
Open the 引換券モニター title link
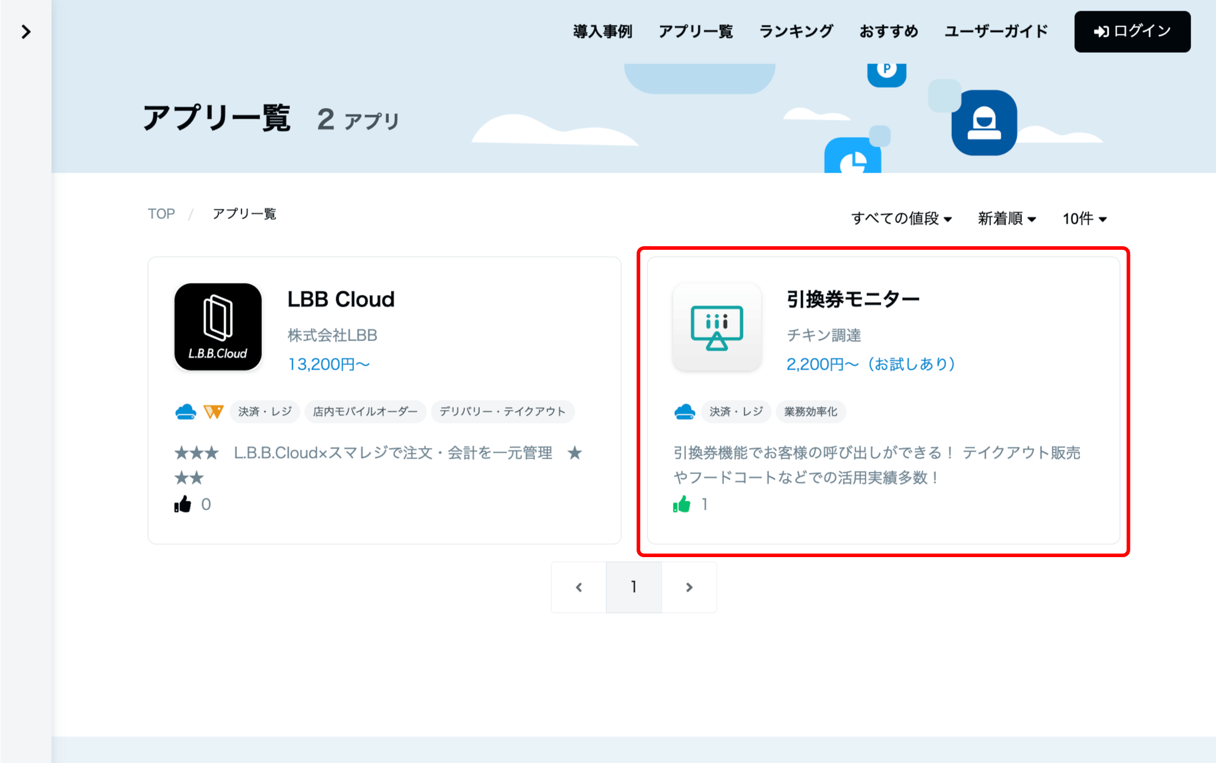(853, 299)
